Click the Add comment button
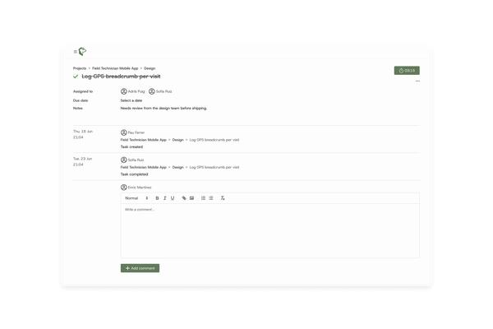 pyautogui.click(x=140, y=268)
